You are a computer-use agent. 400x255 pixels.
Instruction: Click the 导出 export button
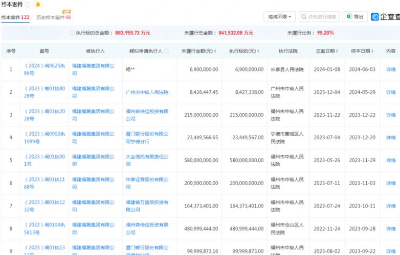(355, 17)
